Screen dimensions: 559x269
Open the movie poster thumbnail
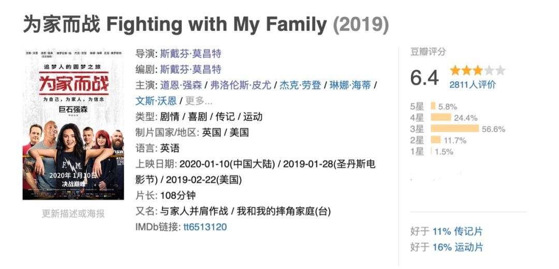pyautogui.click(x=73, y=124)
